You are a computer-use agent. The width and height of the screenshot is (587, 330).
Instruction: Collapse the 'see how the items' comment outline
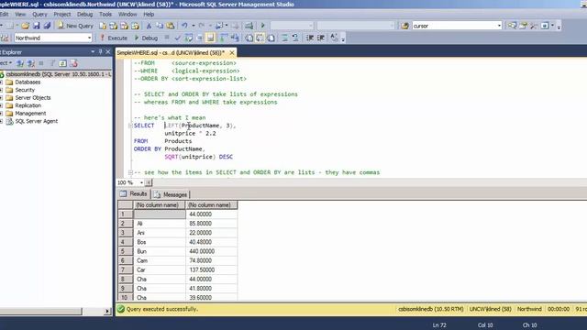click(130, 172)
